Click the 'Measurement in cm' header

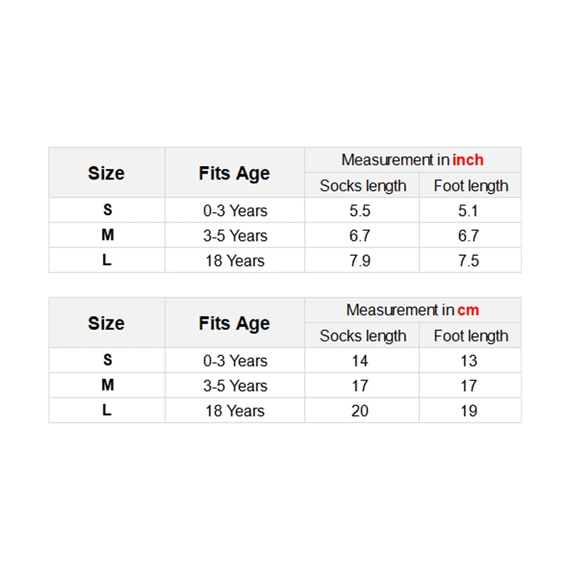413,310
